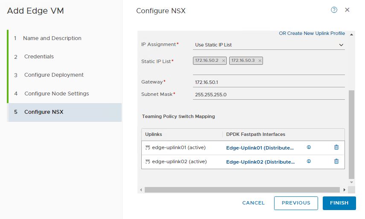The width and height of the screenshot is (365, 219).
Task: Click the Previous button
Action: point(296,203)
